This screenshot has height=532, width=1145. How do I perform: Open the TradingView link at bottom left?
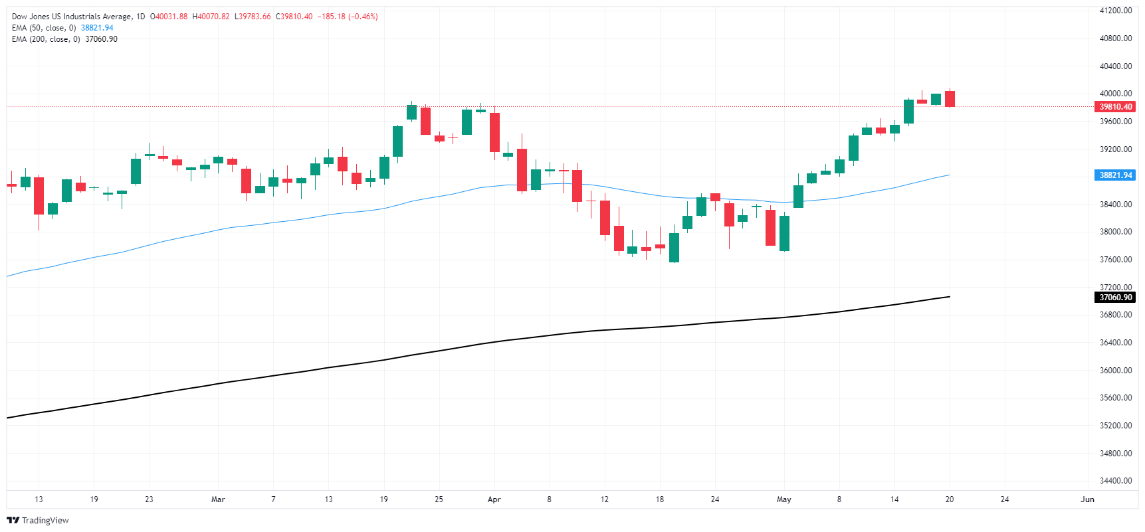pyautogui.click(x=38, y=520)
